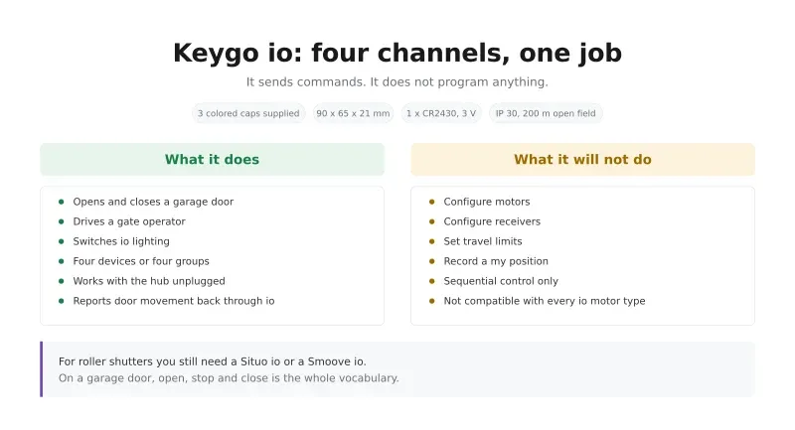Screen dimensions: 795x430
Task: Click the roller shutters Situo io note
Action: click(x=212, y=361)
